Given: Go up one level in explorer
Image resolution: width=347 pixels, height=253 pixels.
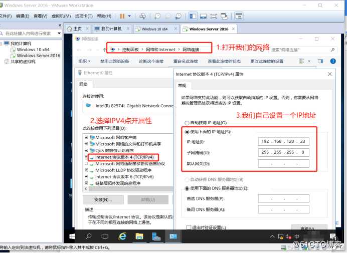Looking at the screenshot, I should click(104, 50).
